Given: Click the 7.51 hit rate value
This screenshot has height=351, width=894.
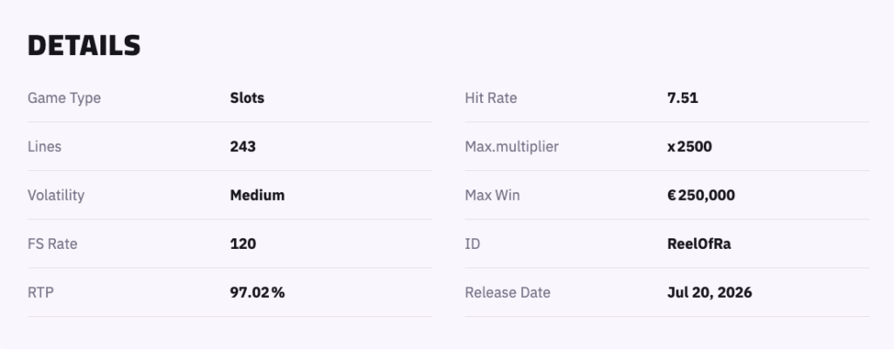Looking at the screenshot, I should click(x=683, y=98).
